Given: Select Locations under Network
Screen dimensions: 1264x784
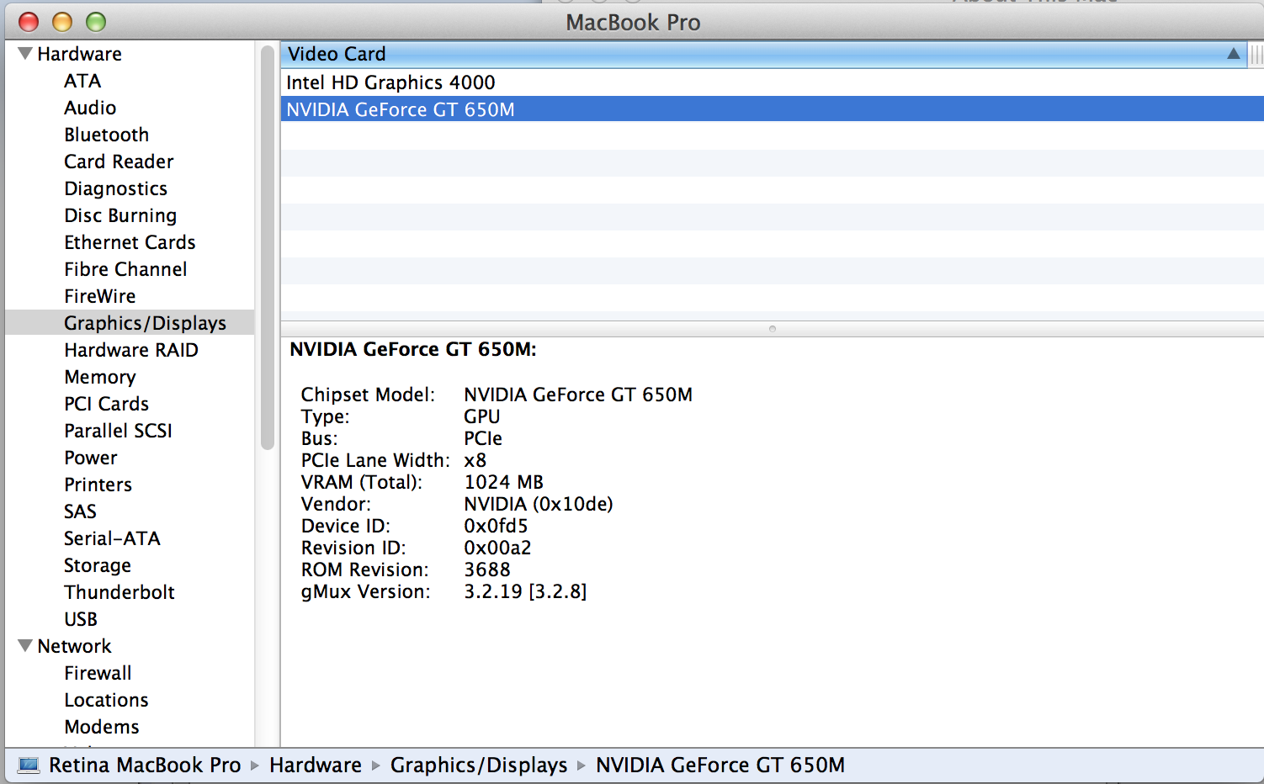Looking at the screenshot, I should coord(106,700).
